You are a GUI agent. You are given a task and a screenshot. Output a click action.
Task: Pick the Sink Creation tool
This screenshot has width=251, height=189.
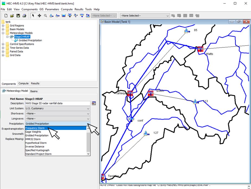[88, 16]
